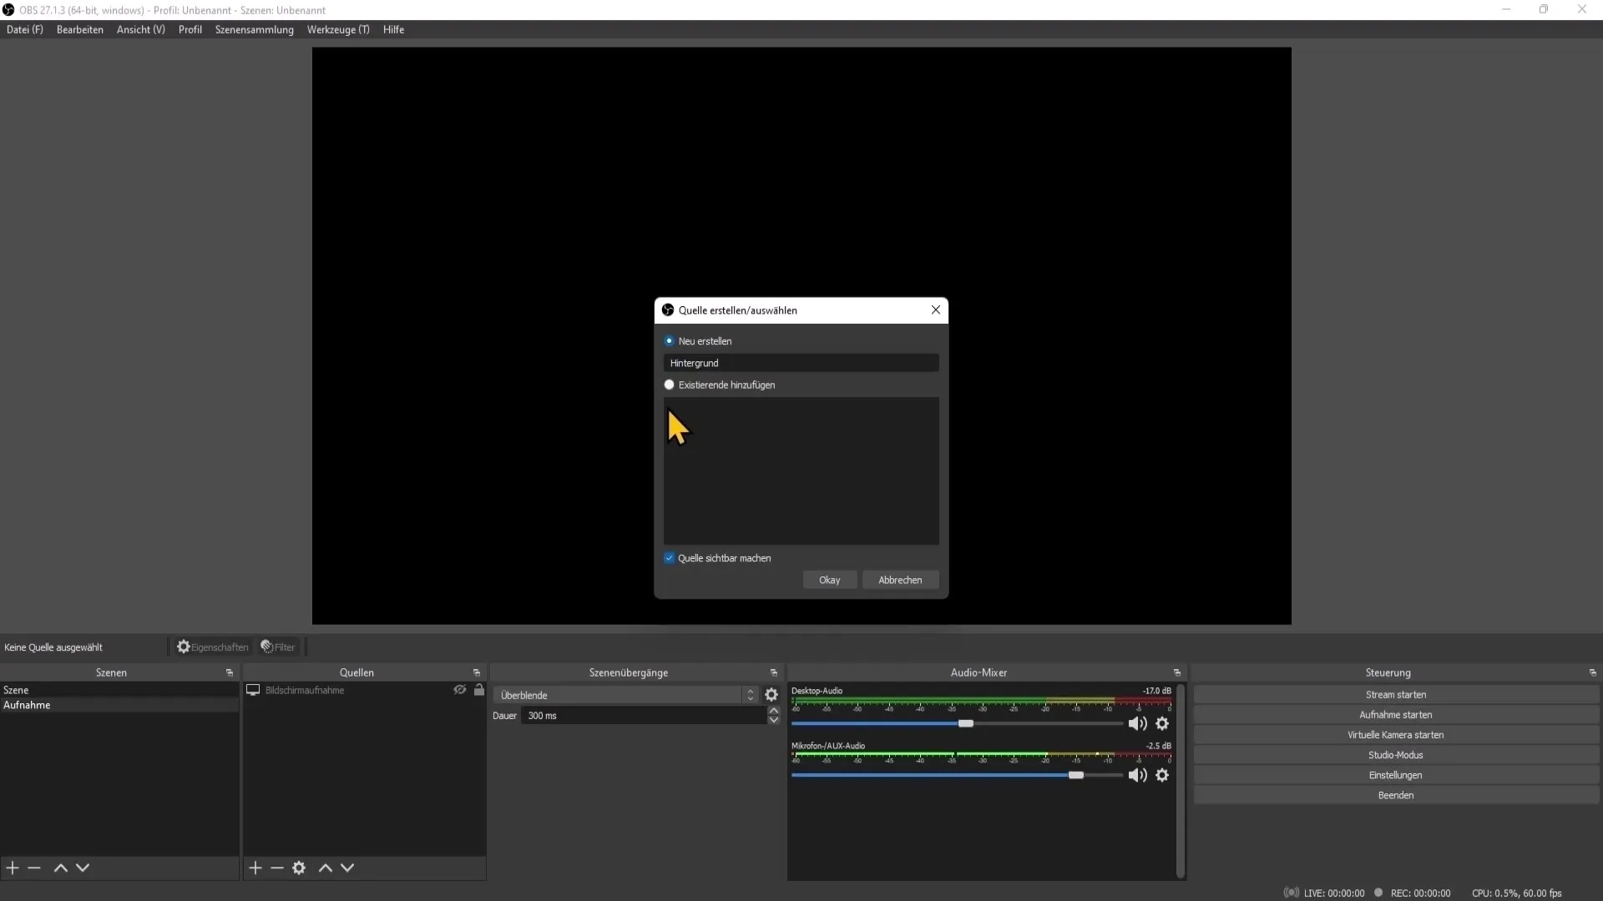Cancel dialog with Abbrechen button
This screenshot has width=1603, height=901.
pyautogui.click(x=900, y=580)
